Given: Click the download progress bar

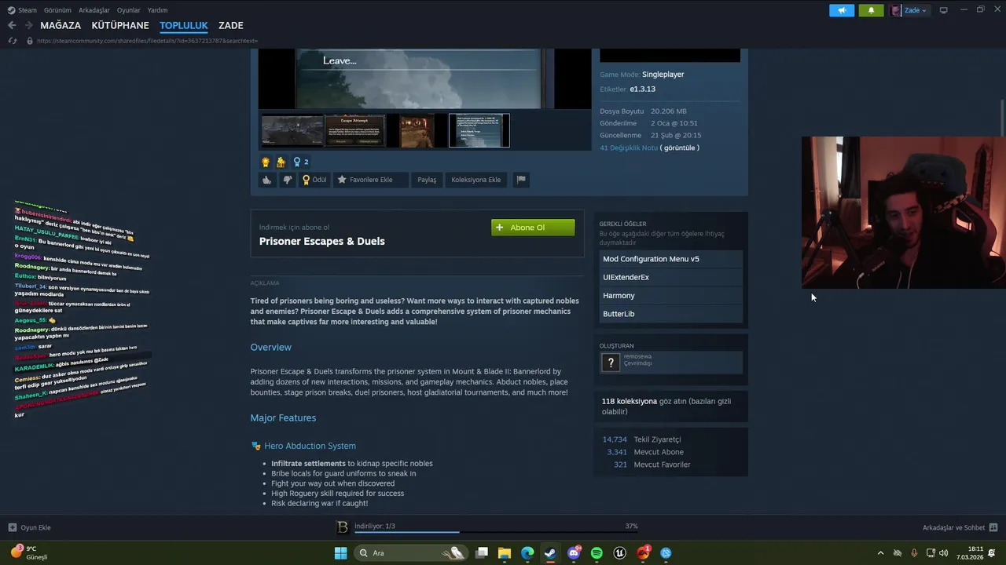Looking at the screenshot, I should [495, 532].
